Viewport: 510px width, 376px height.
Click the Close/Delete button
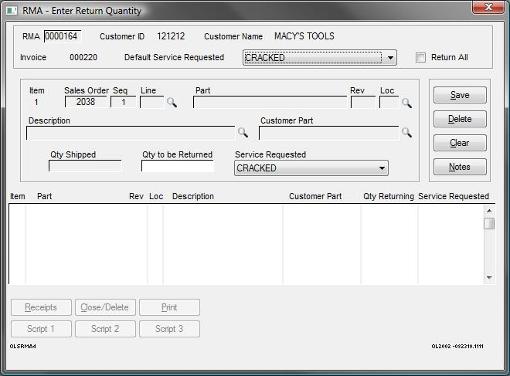pyautogui.click(x=105, y=307)
